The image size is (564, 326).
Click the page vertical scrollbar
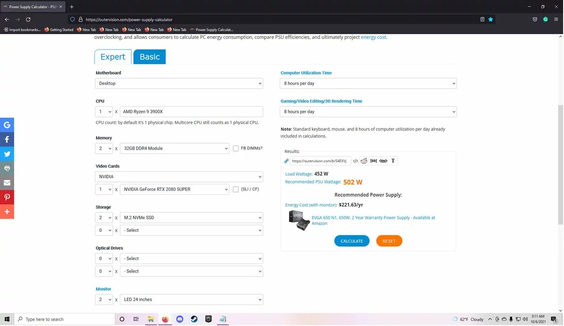(560, 165)
